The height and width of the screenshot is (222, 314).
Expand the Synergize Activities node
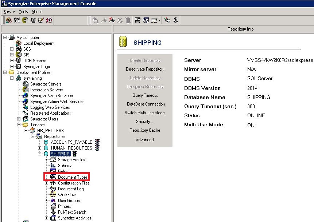click(46, 218)
